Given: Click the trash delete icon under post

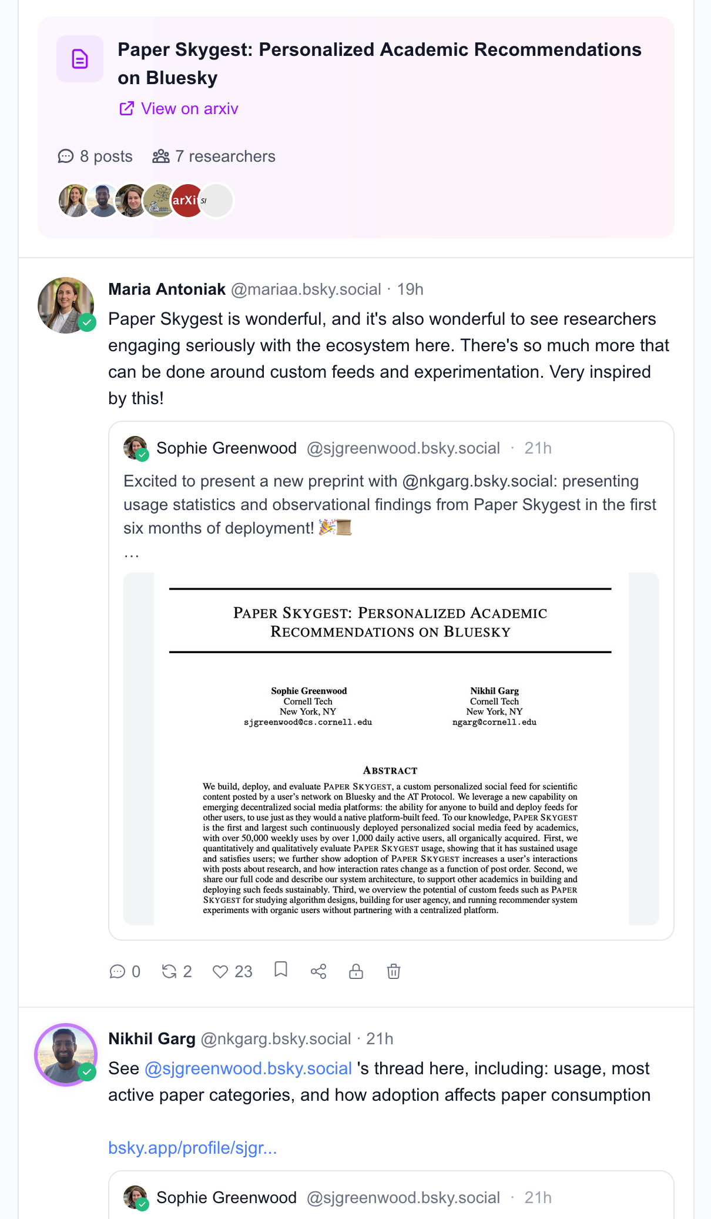Looking at the screenshot, I should pos(394,971).
